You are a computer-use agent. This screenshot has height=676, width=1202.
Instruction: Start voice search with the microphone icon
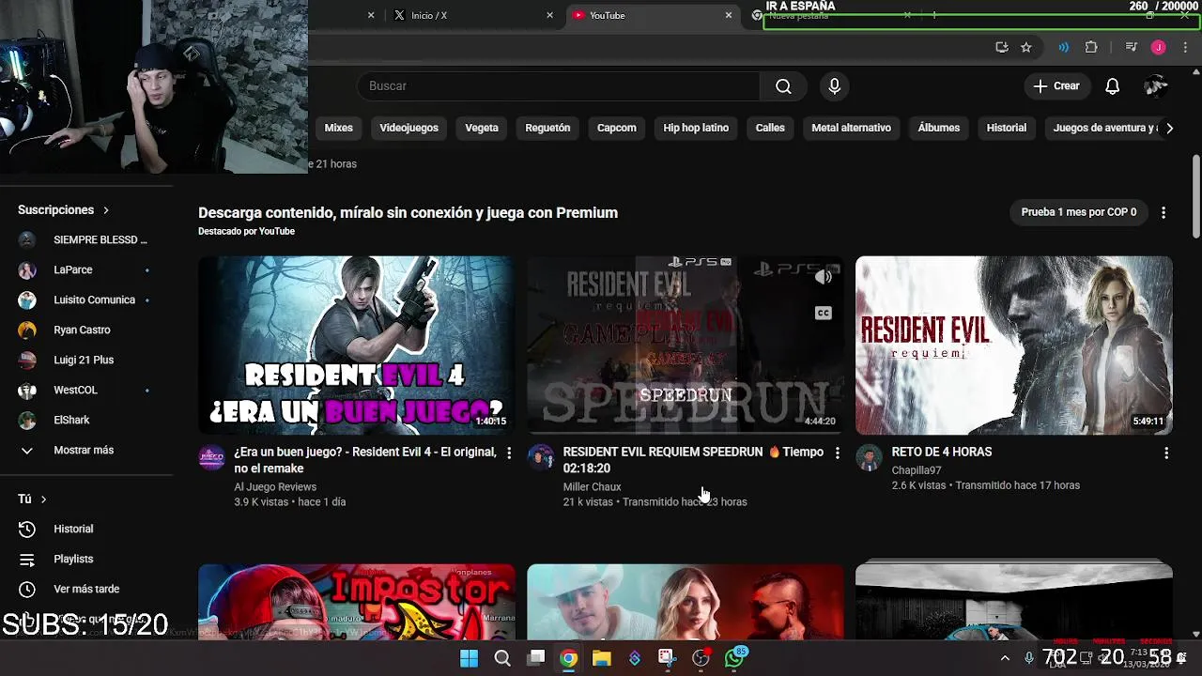[x=834, y=86]
